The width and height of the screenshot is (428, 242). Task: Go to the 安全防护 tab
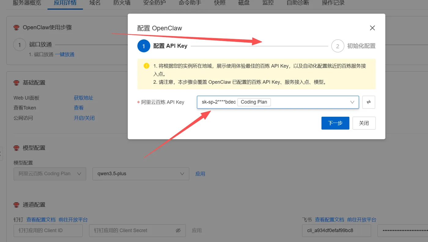tap(155, 3)
